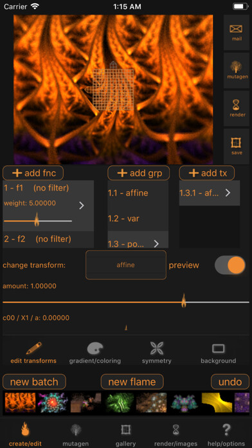The height and width of the screenshot is (448, 252).
Task: Tap the weight: 5.00000 label
Action: [30, 203]
